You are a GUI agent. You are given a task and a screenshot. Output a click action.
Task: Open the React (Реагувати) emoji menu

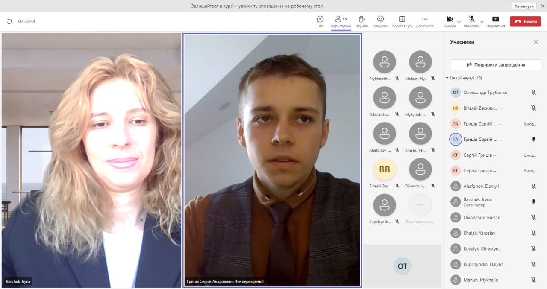380,21
